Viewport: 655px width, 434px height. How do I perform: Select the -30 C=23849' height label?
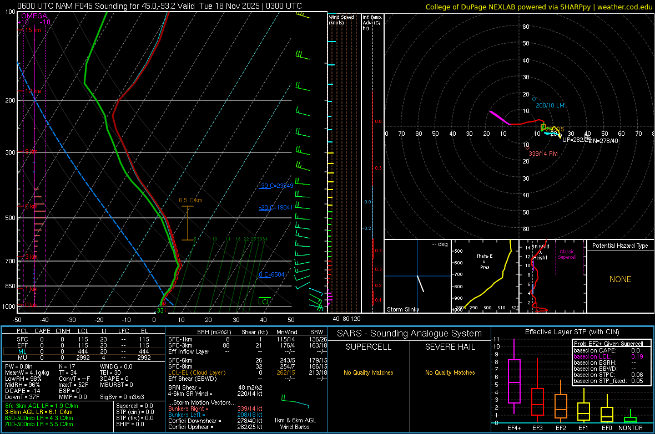point(276,186)
